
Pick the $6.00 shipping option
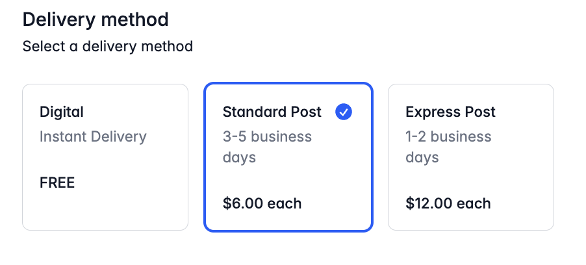288,157
